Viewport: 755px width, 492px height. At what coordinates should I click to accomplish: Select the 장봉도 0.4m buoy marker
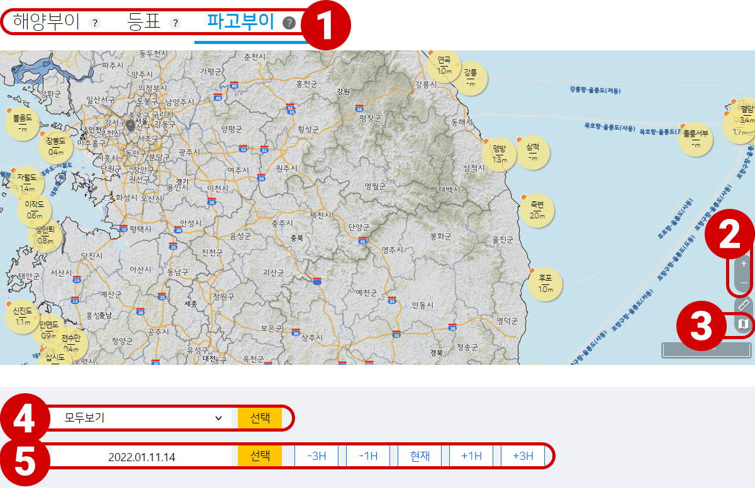(56, 147)
